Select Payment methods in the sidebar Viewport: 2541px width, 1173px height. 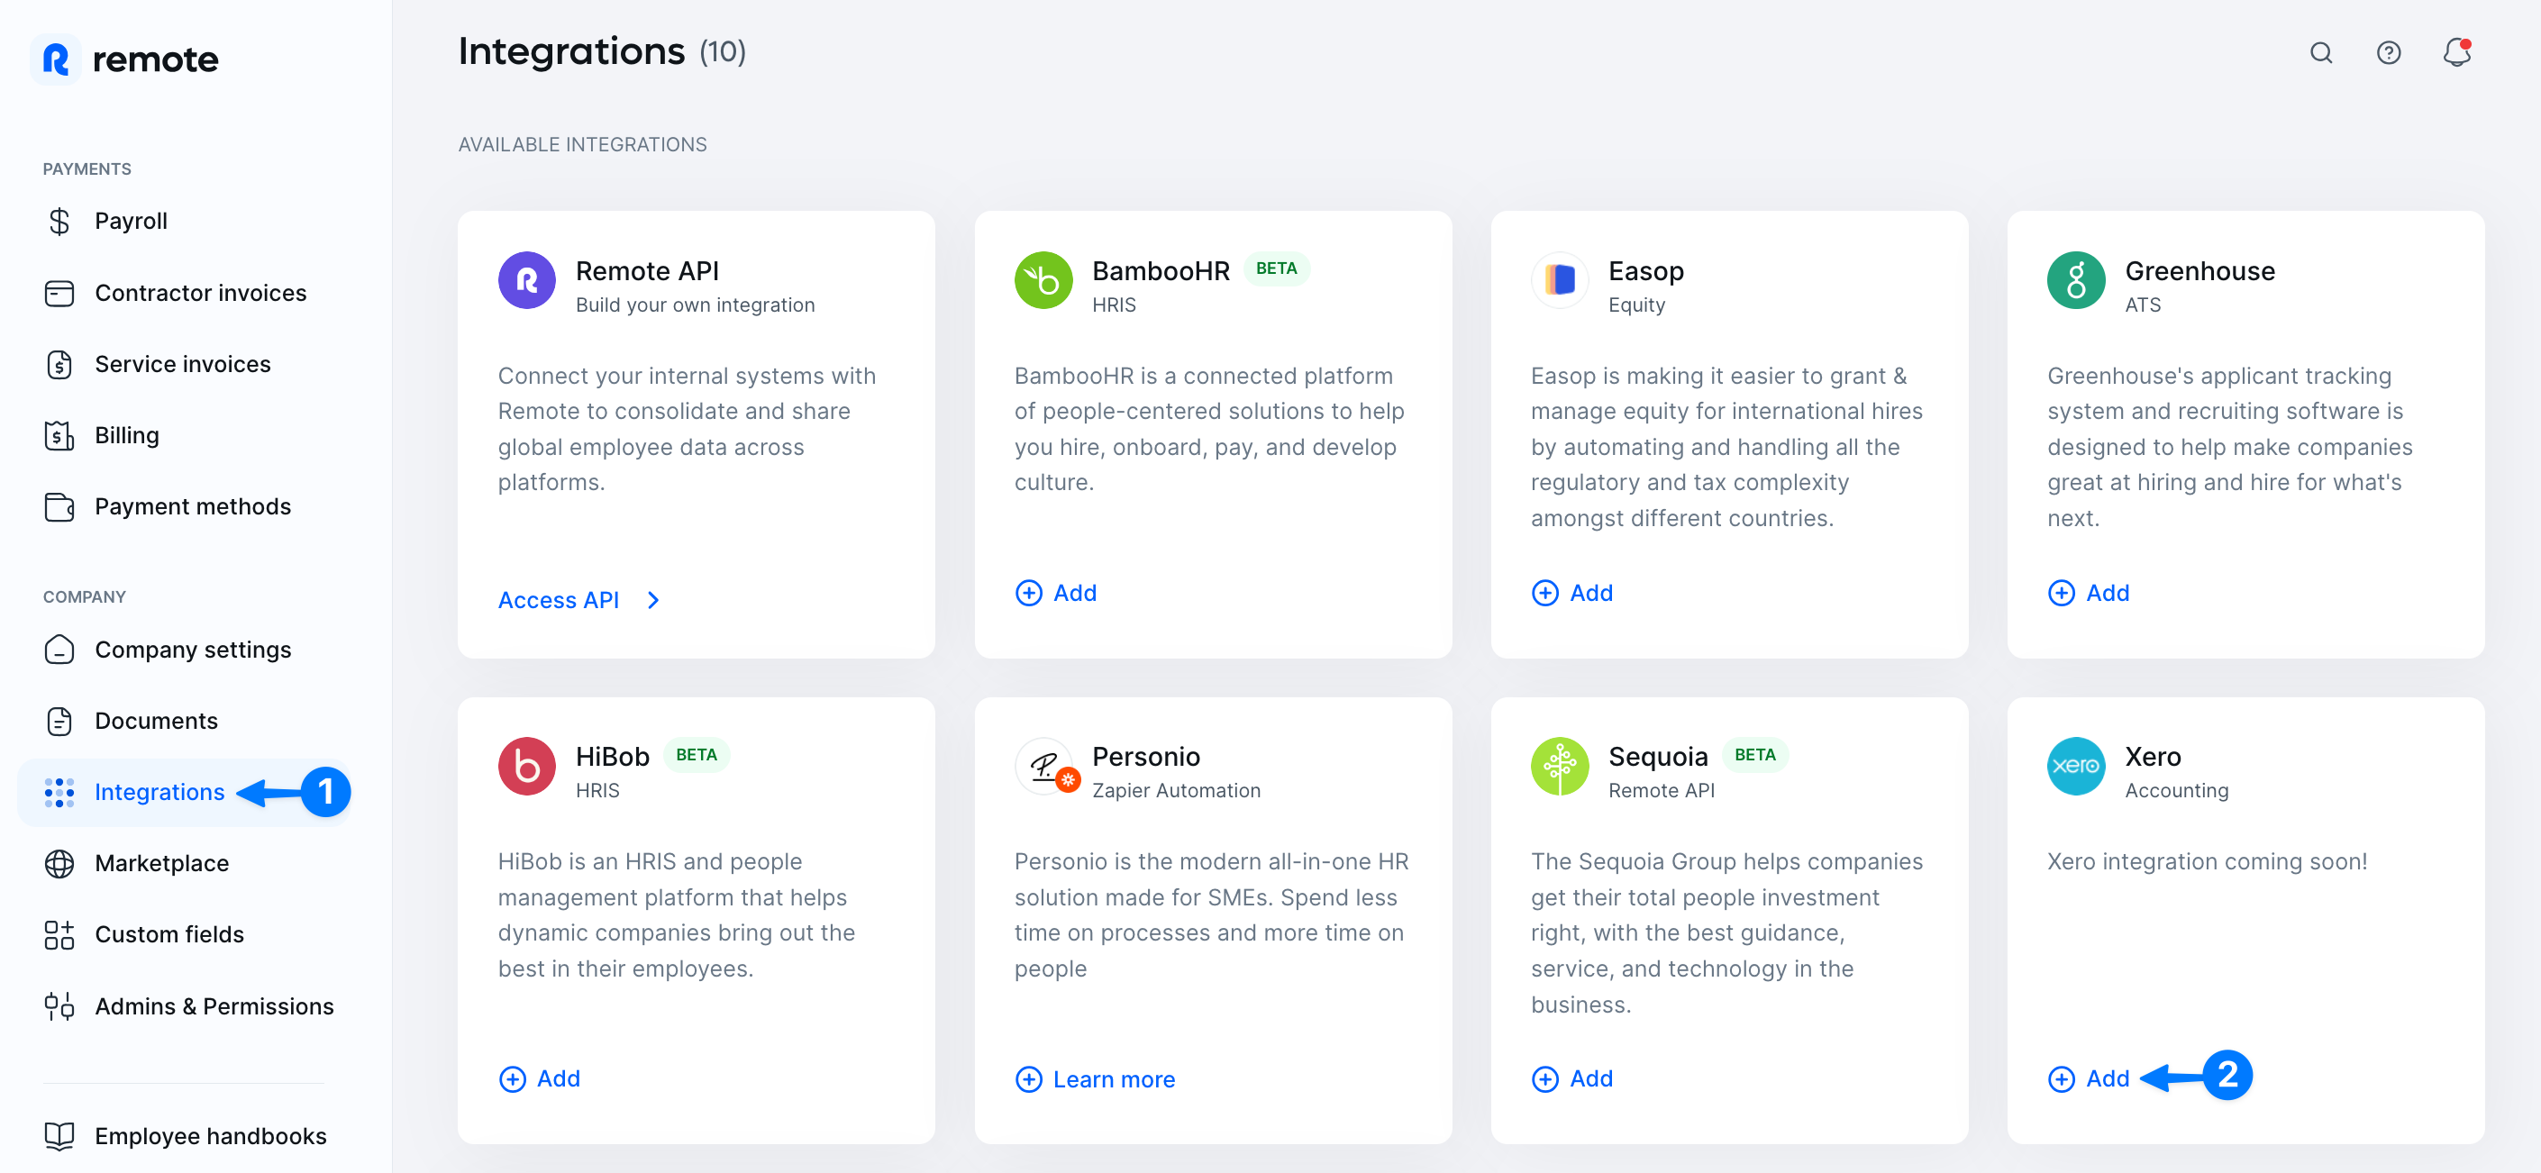pos(191,506)
